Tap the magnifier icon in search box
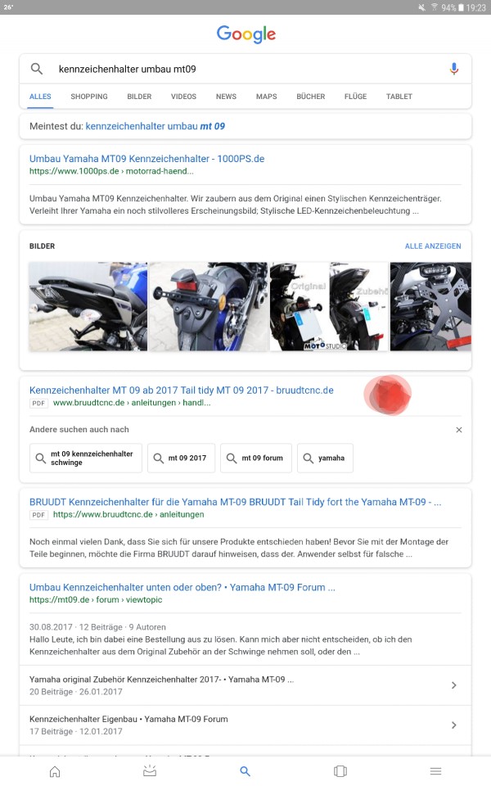The image size is (491, 786). pyautogui.click(x=37, y=69)
